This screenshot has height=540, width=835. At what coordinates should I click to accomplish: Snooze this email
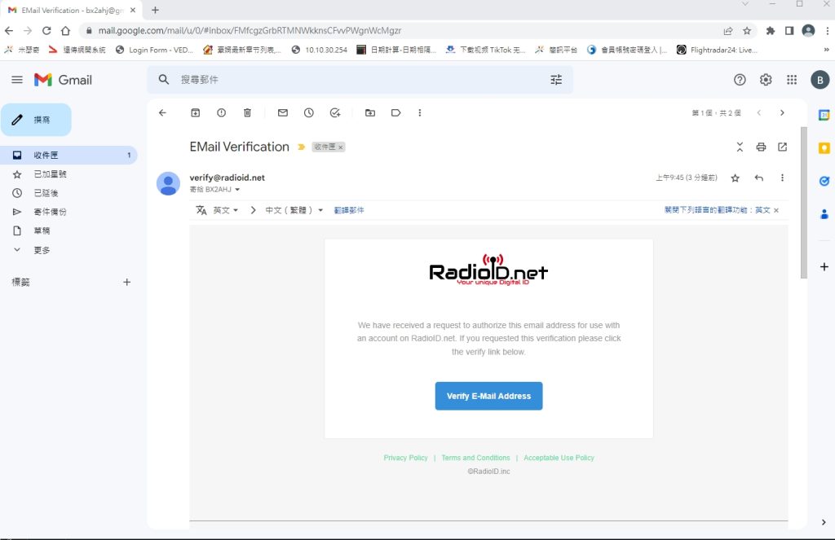[x=309, y=112]
